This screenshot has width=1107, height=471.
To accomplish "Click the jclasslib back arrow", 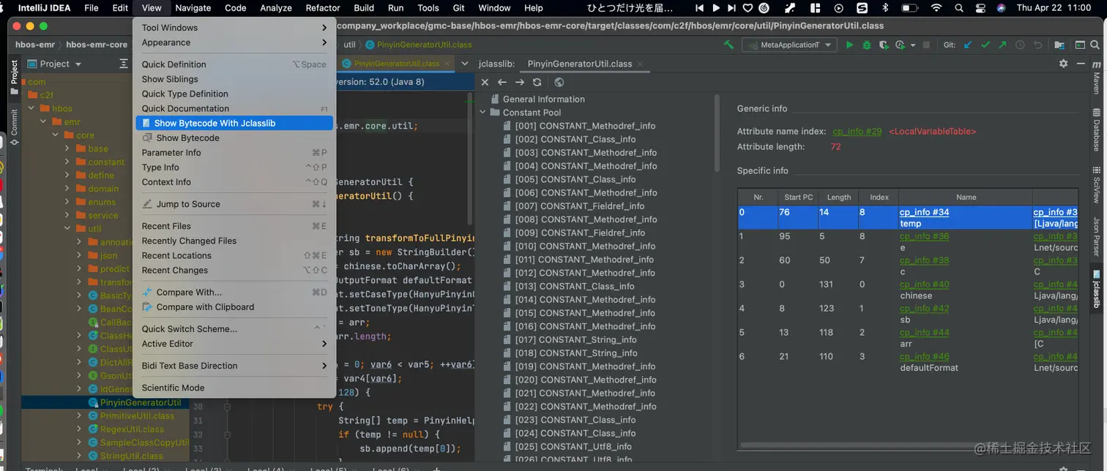I will click(x=502, y=82).
